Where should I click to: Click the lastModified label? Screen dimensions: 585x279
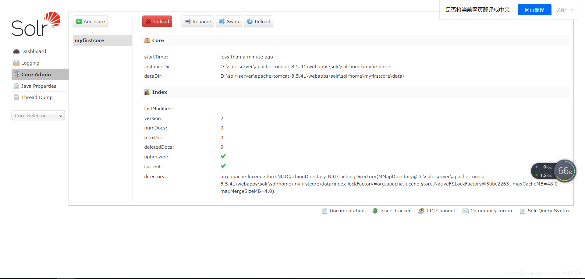tap(159, 109)
